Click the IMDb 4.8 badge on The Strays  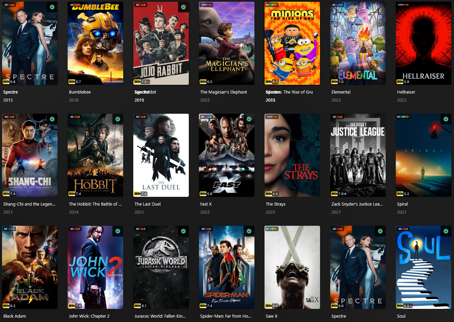272,194
